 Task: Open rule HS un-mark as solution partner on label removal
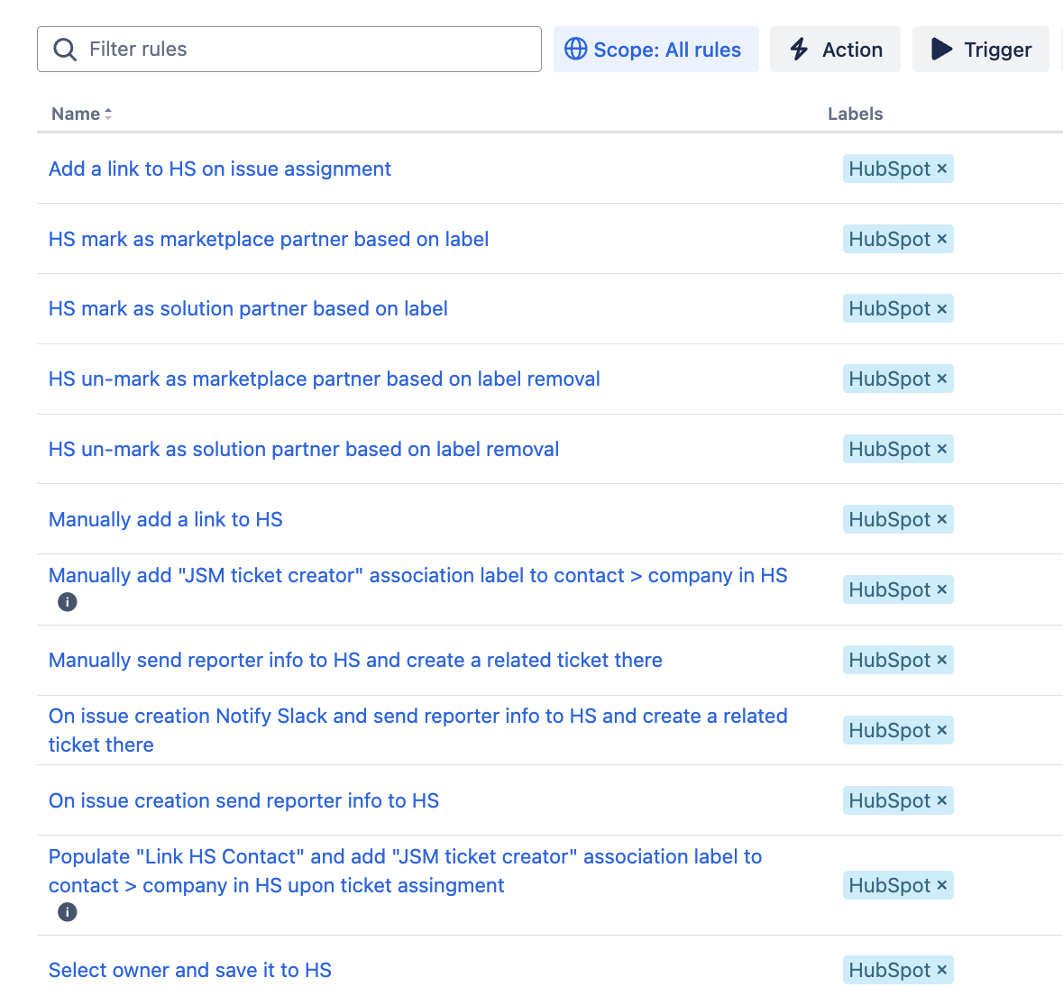(x=304, y=449)
